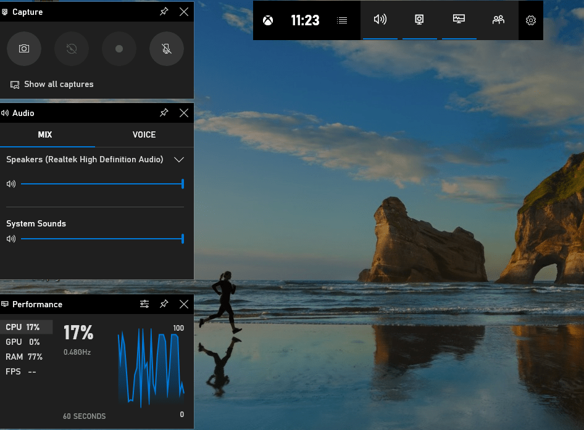Viewport: 584px width, 430px height.
Task: Start recording with the record button
Action: [x=119, y=49]
